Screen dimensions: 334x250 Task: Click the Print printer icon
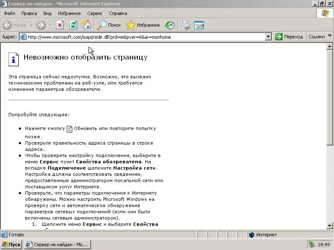[185, 25]
